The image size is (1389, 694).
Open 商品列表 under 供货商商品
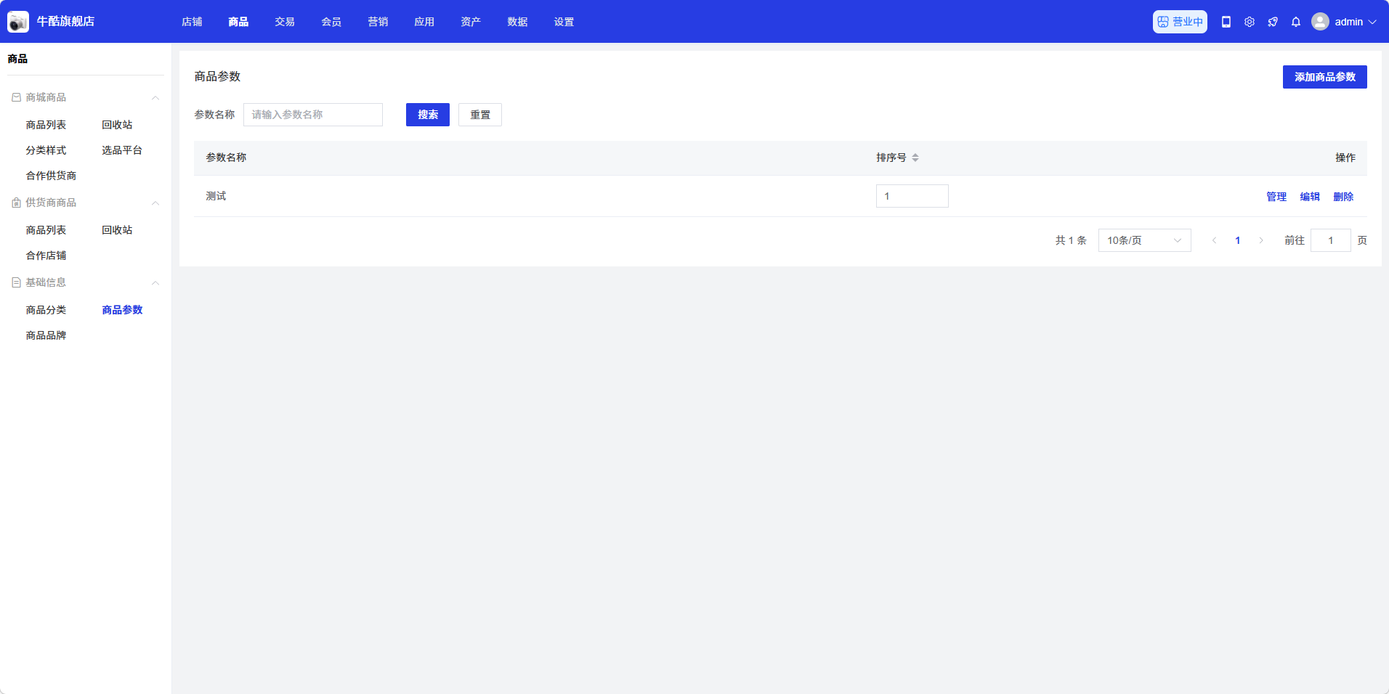click(46, 230)
